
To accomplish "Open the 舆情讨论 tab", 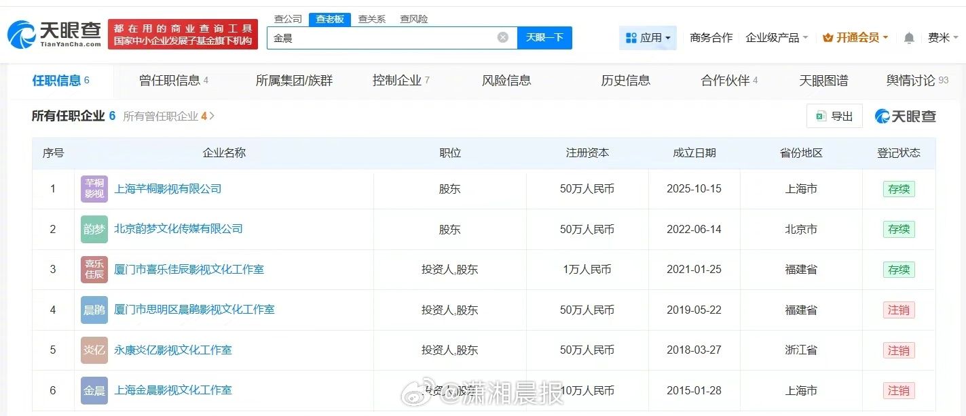I will pyautogui.click(x=917, y=81).
